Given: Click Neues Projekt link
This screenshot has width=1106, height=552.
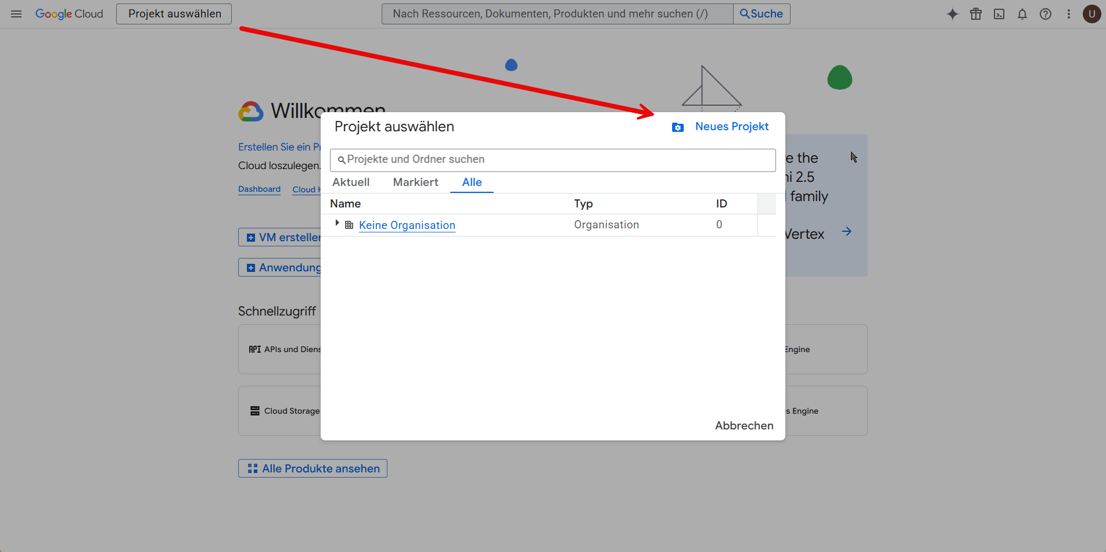Looking at the screenshot, I should [732, 127].
